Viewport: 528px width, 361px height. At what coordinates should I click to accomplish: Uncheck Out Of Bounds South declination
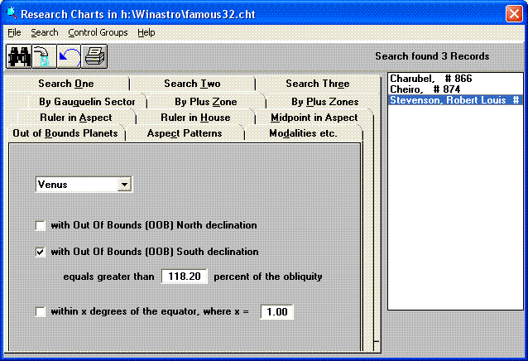pyautogui.click(x=41, y=252)
